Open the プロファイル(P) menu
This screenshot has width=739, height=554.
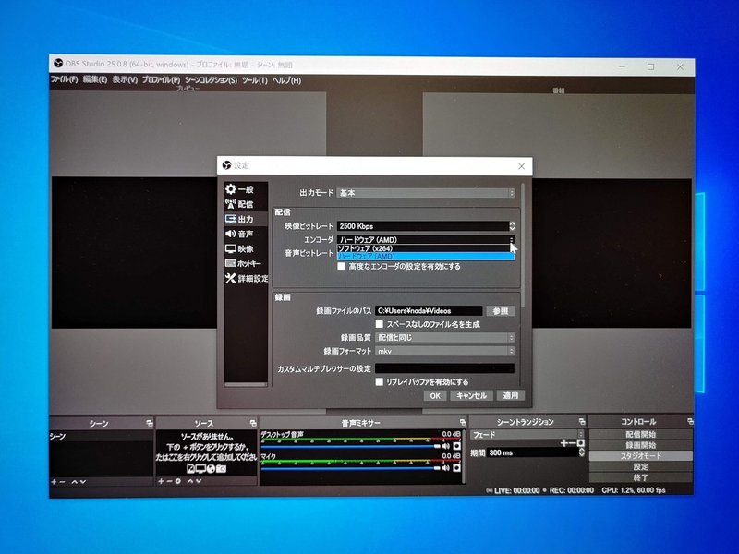pos(161,80)
